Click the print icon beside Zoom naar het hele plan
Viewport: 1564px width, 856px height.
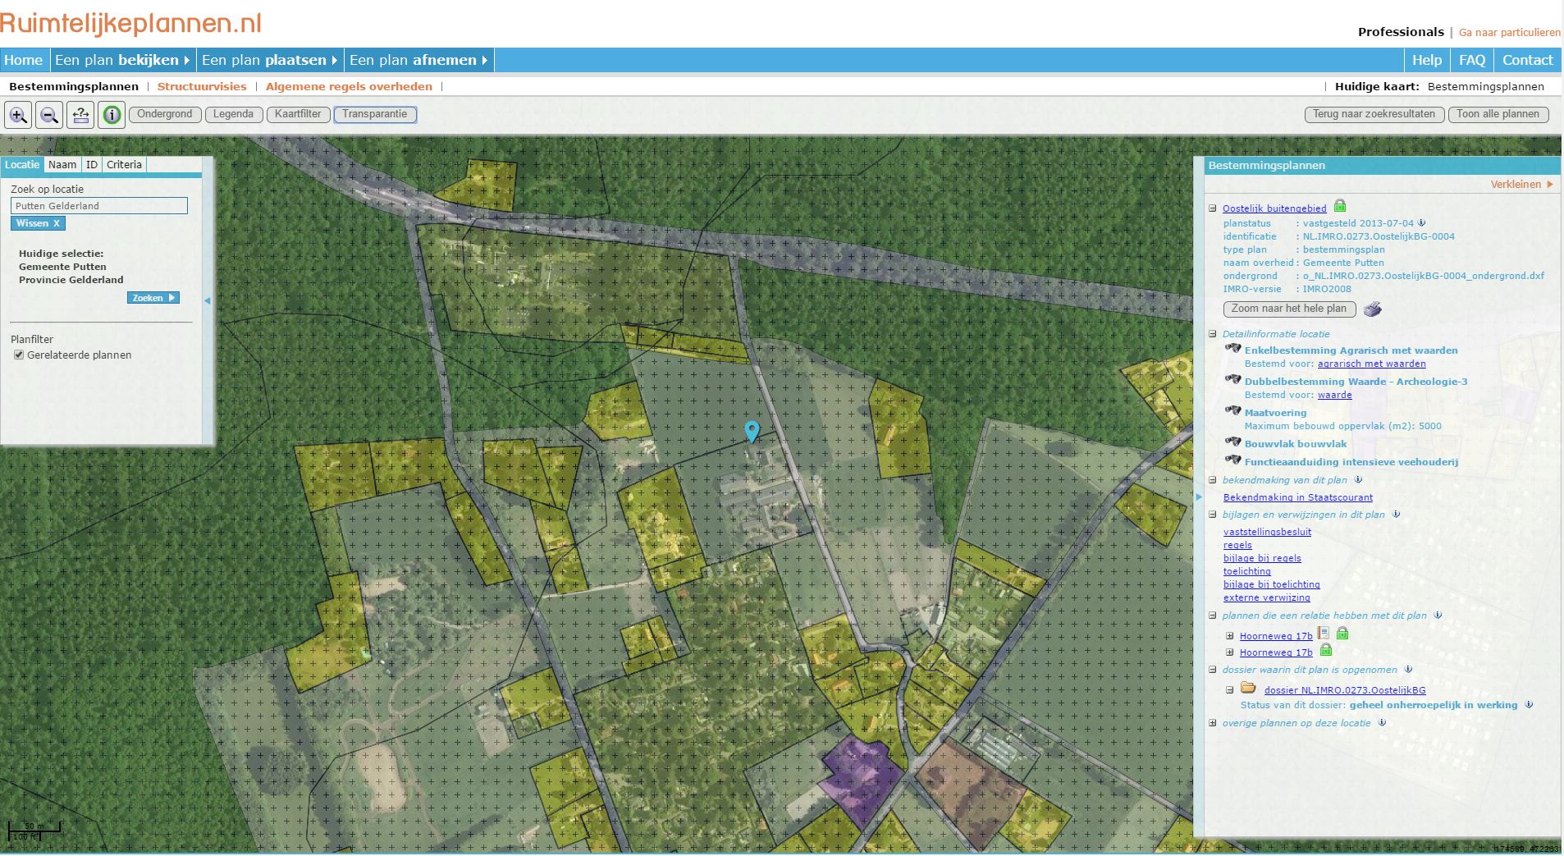click(x=1373, y=309)
